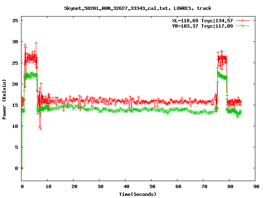Click the x-axis tick label 30
The width and height of the screenshot is (264, 198).
tap(100, 186)
